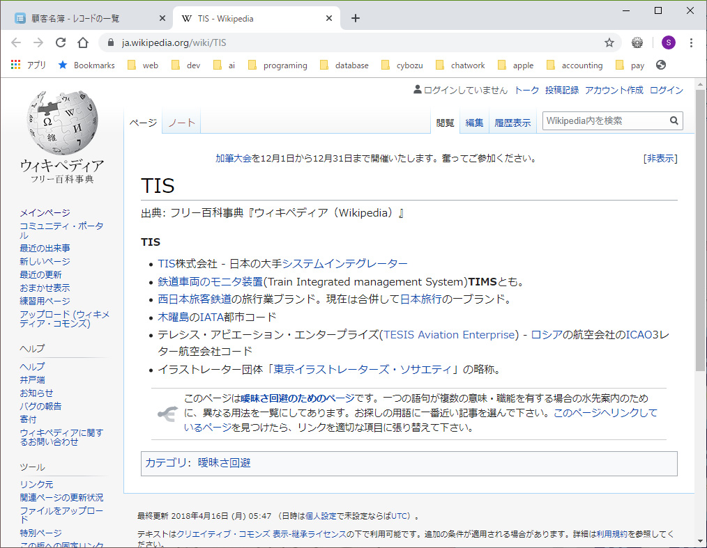Open the アプリ apps grid icon
This screenshot has width=707, height=548.
pyautogui.click(x=16, y=65)
